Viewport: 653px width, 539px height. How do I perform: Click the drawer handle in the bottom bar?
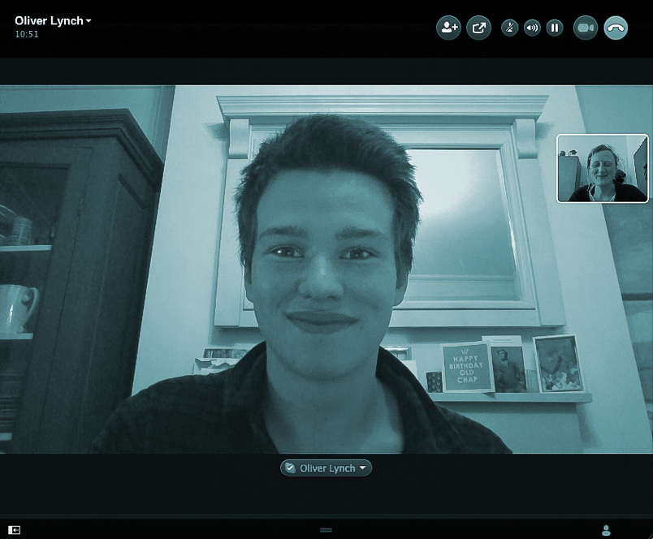point(326,530)
